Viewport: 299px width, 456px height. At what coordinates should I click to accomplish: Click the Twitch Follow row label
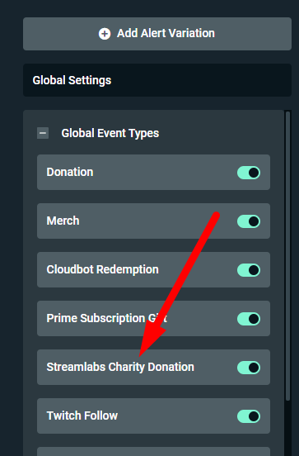[x=82, y=416]
